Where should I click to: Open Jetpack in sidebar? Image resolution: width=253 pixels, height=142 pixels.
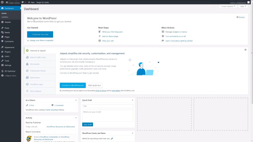(8, 22)
